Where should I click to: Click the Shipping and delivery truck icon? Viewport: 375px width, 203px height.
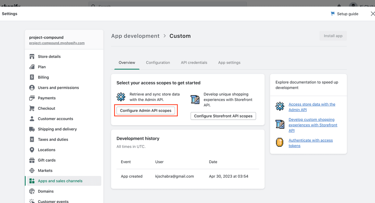[x=32, y=129]
